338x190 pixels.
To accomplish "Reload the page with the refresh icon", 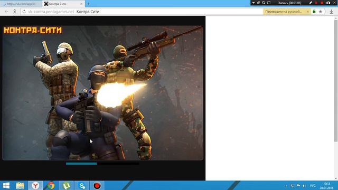I will 24,12.
